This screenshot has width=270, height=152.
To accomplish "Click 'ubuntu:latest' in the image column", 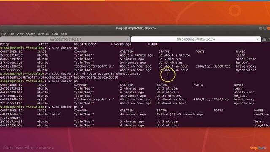I will coord(49,114).
